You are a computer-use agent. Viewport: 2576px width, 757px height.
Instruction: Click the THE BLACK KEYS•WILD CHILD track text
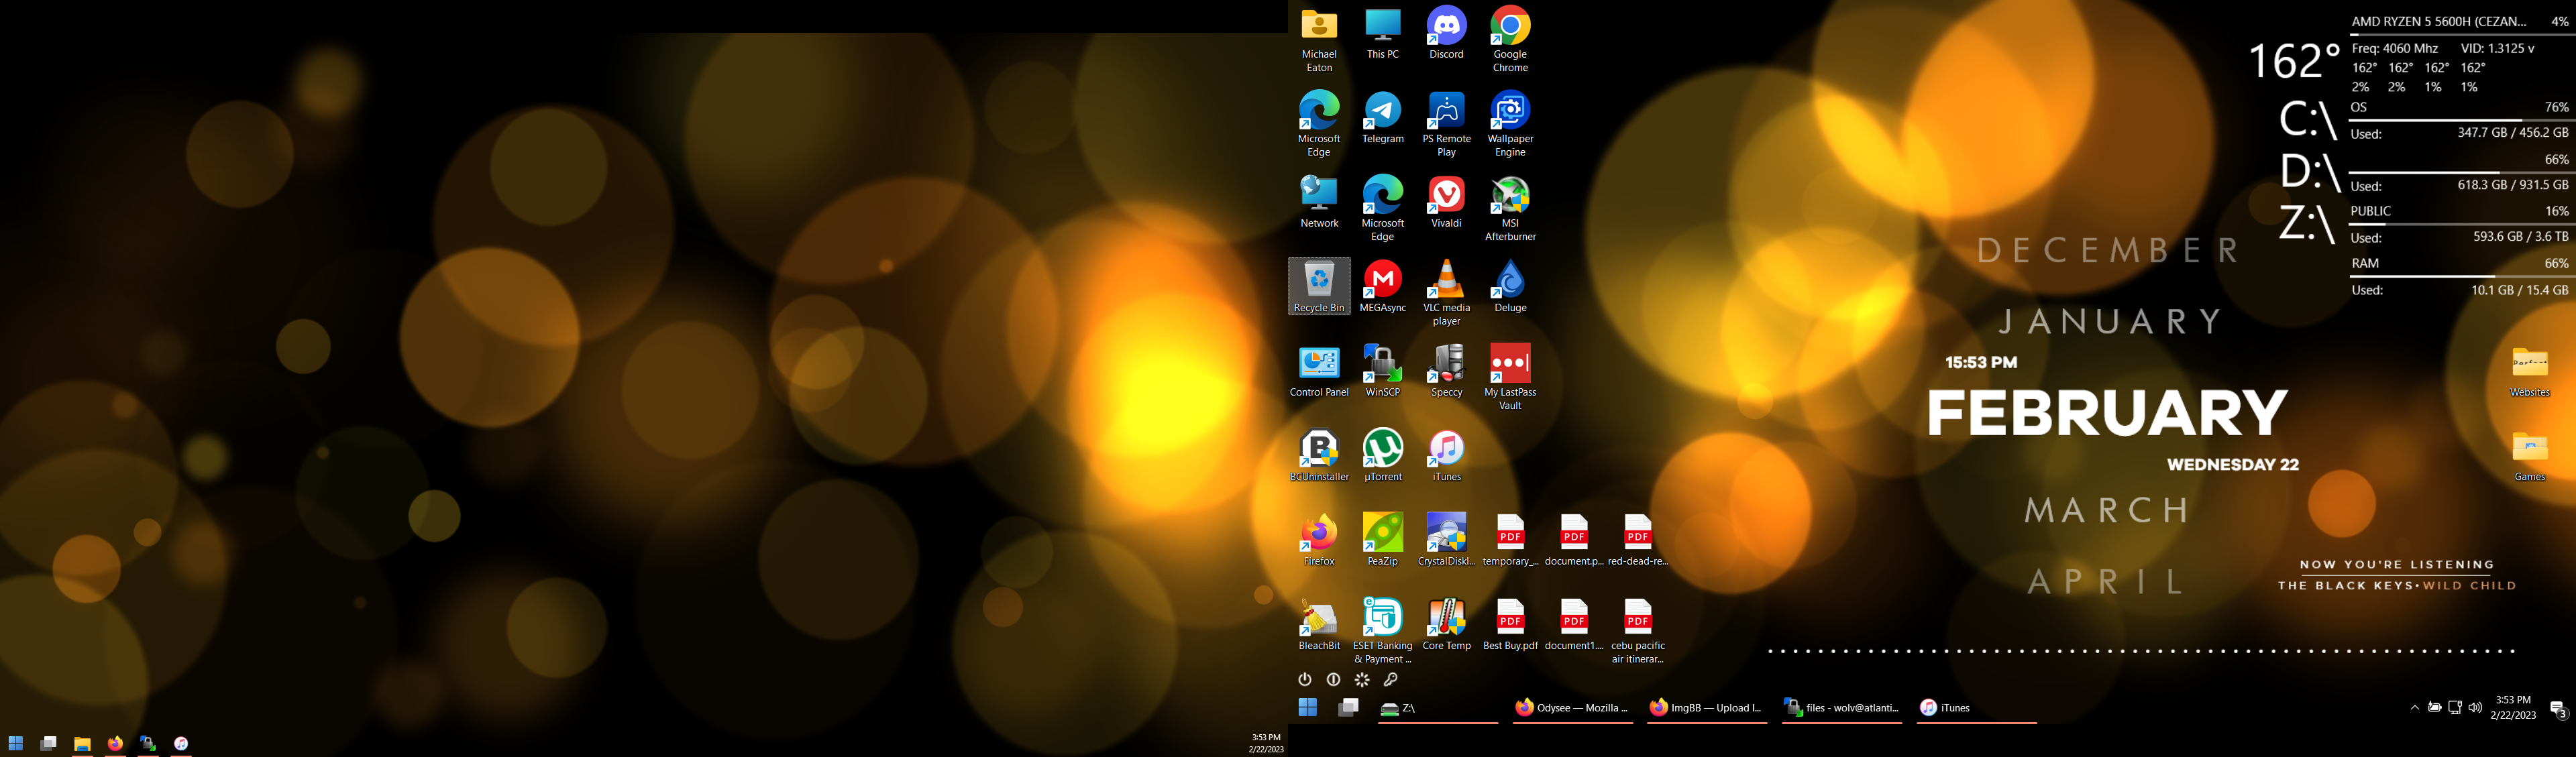2397,586
